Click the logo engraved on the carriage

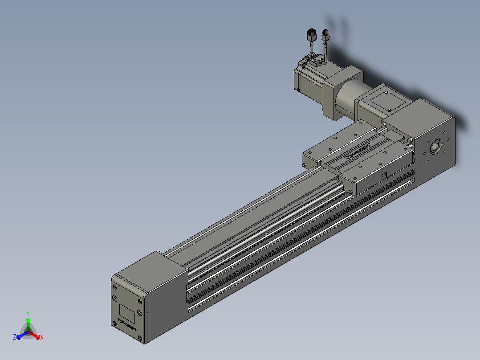coord(357,151)
